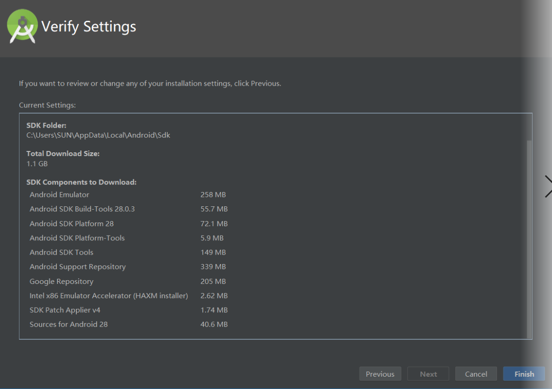The width and height of the screenshot is (552, 389).
Task: Click the 'Verify Settings' title
Action: [x=89, y=27]
